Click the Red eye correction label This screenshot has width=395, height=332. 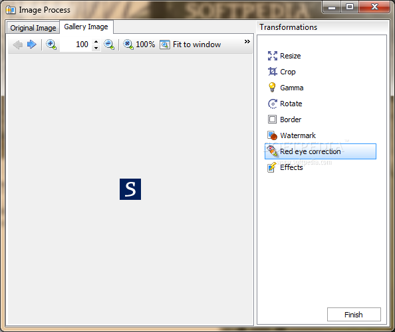click(311, 151)
